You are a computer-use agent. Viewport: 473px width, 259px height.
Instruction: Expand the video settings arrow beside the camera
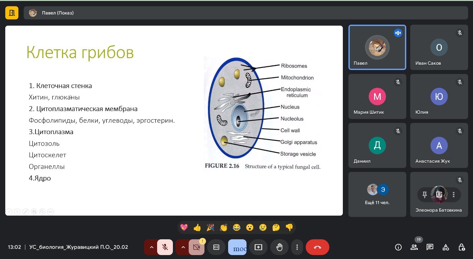coord(183,247)
